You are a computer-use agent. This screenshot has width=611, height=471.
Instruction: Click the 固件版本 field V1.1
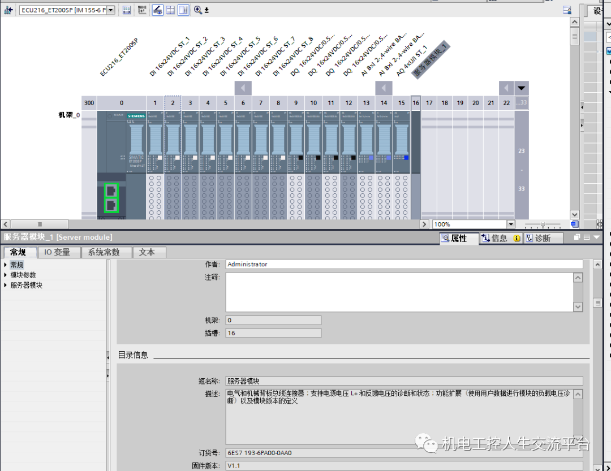[404, 465]
